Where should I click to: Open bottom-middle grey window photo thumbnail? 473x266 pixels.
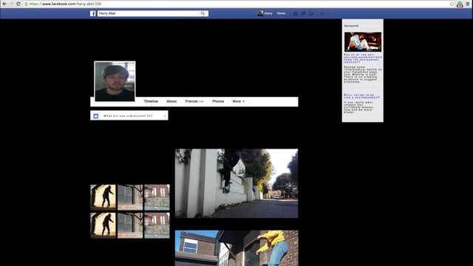130,225
